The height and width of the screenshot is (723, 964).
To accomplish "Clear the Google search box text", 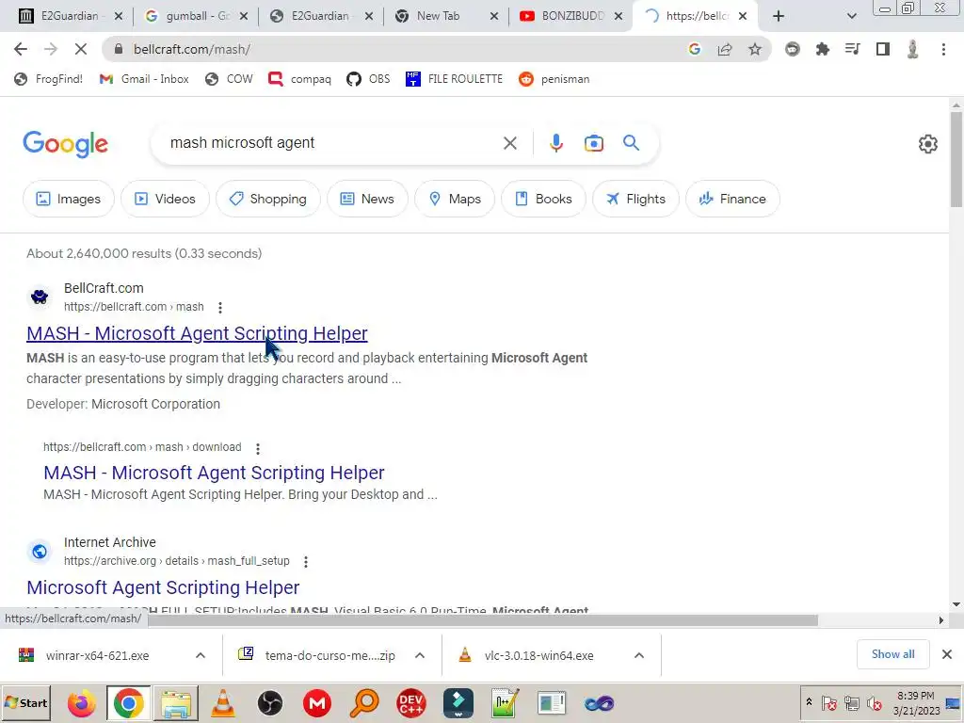I will point(509,143).
